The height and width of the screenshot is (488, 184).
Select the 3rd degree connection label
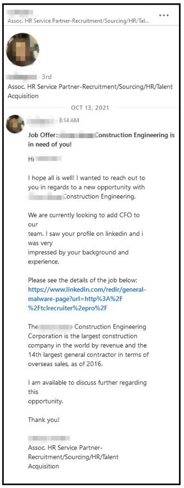[x=47, y=77]
